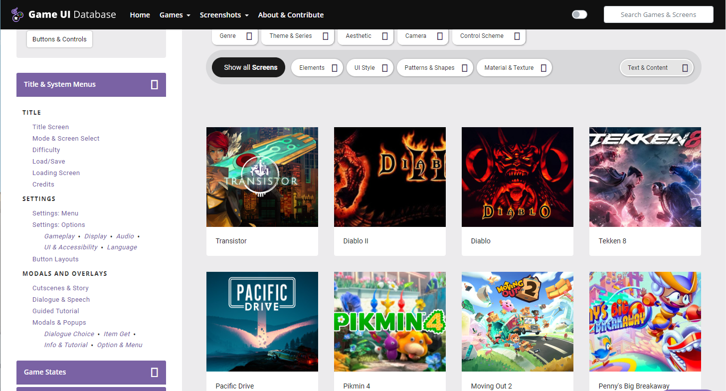
Task: Select the Display settings sub-link
Action: click(95, 236)
